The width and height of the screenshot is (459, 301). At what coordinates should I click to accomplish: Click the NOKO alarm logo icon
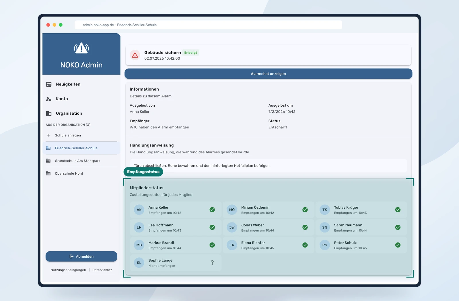[x=81, y=48]
